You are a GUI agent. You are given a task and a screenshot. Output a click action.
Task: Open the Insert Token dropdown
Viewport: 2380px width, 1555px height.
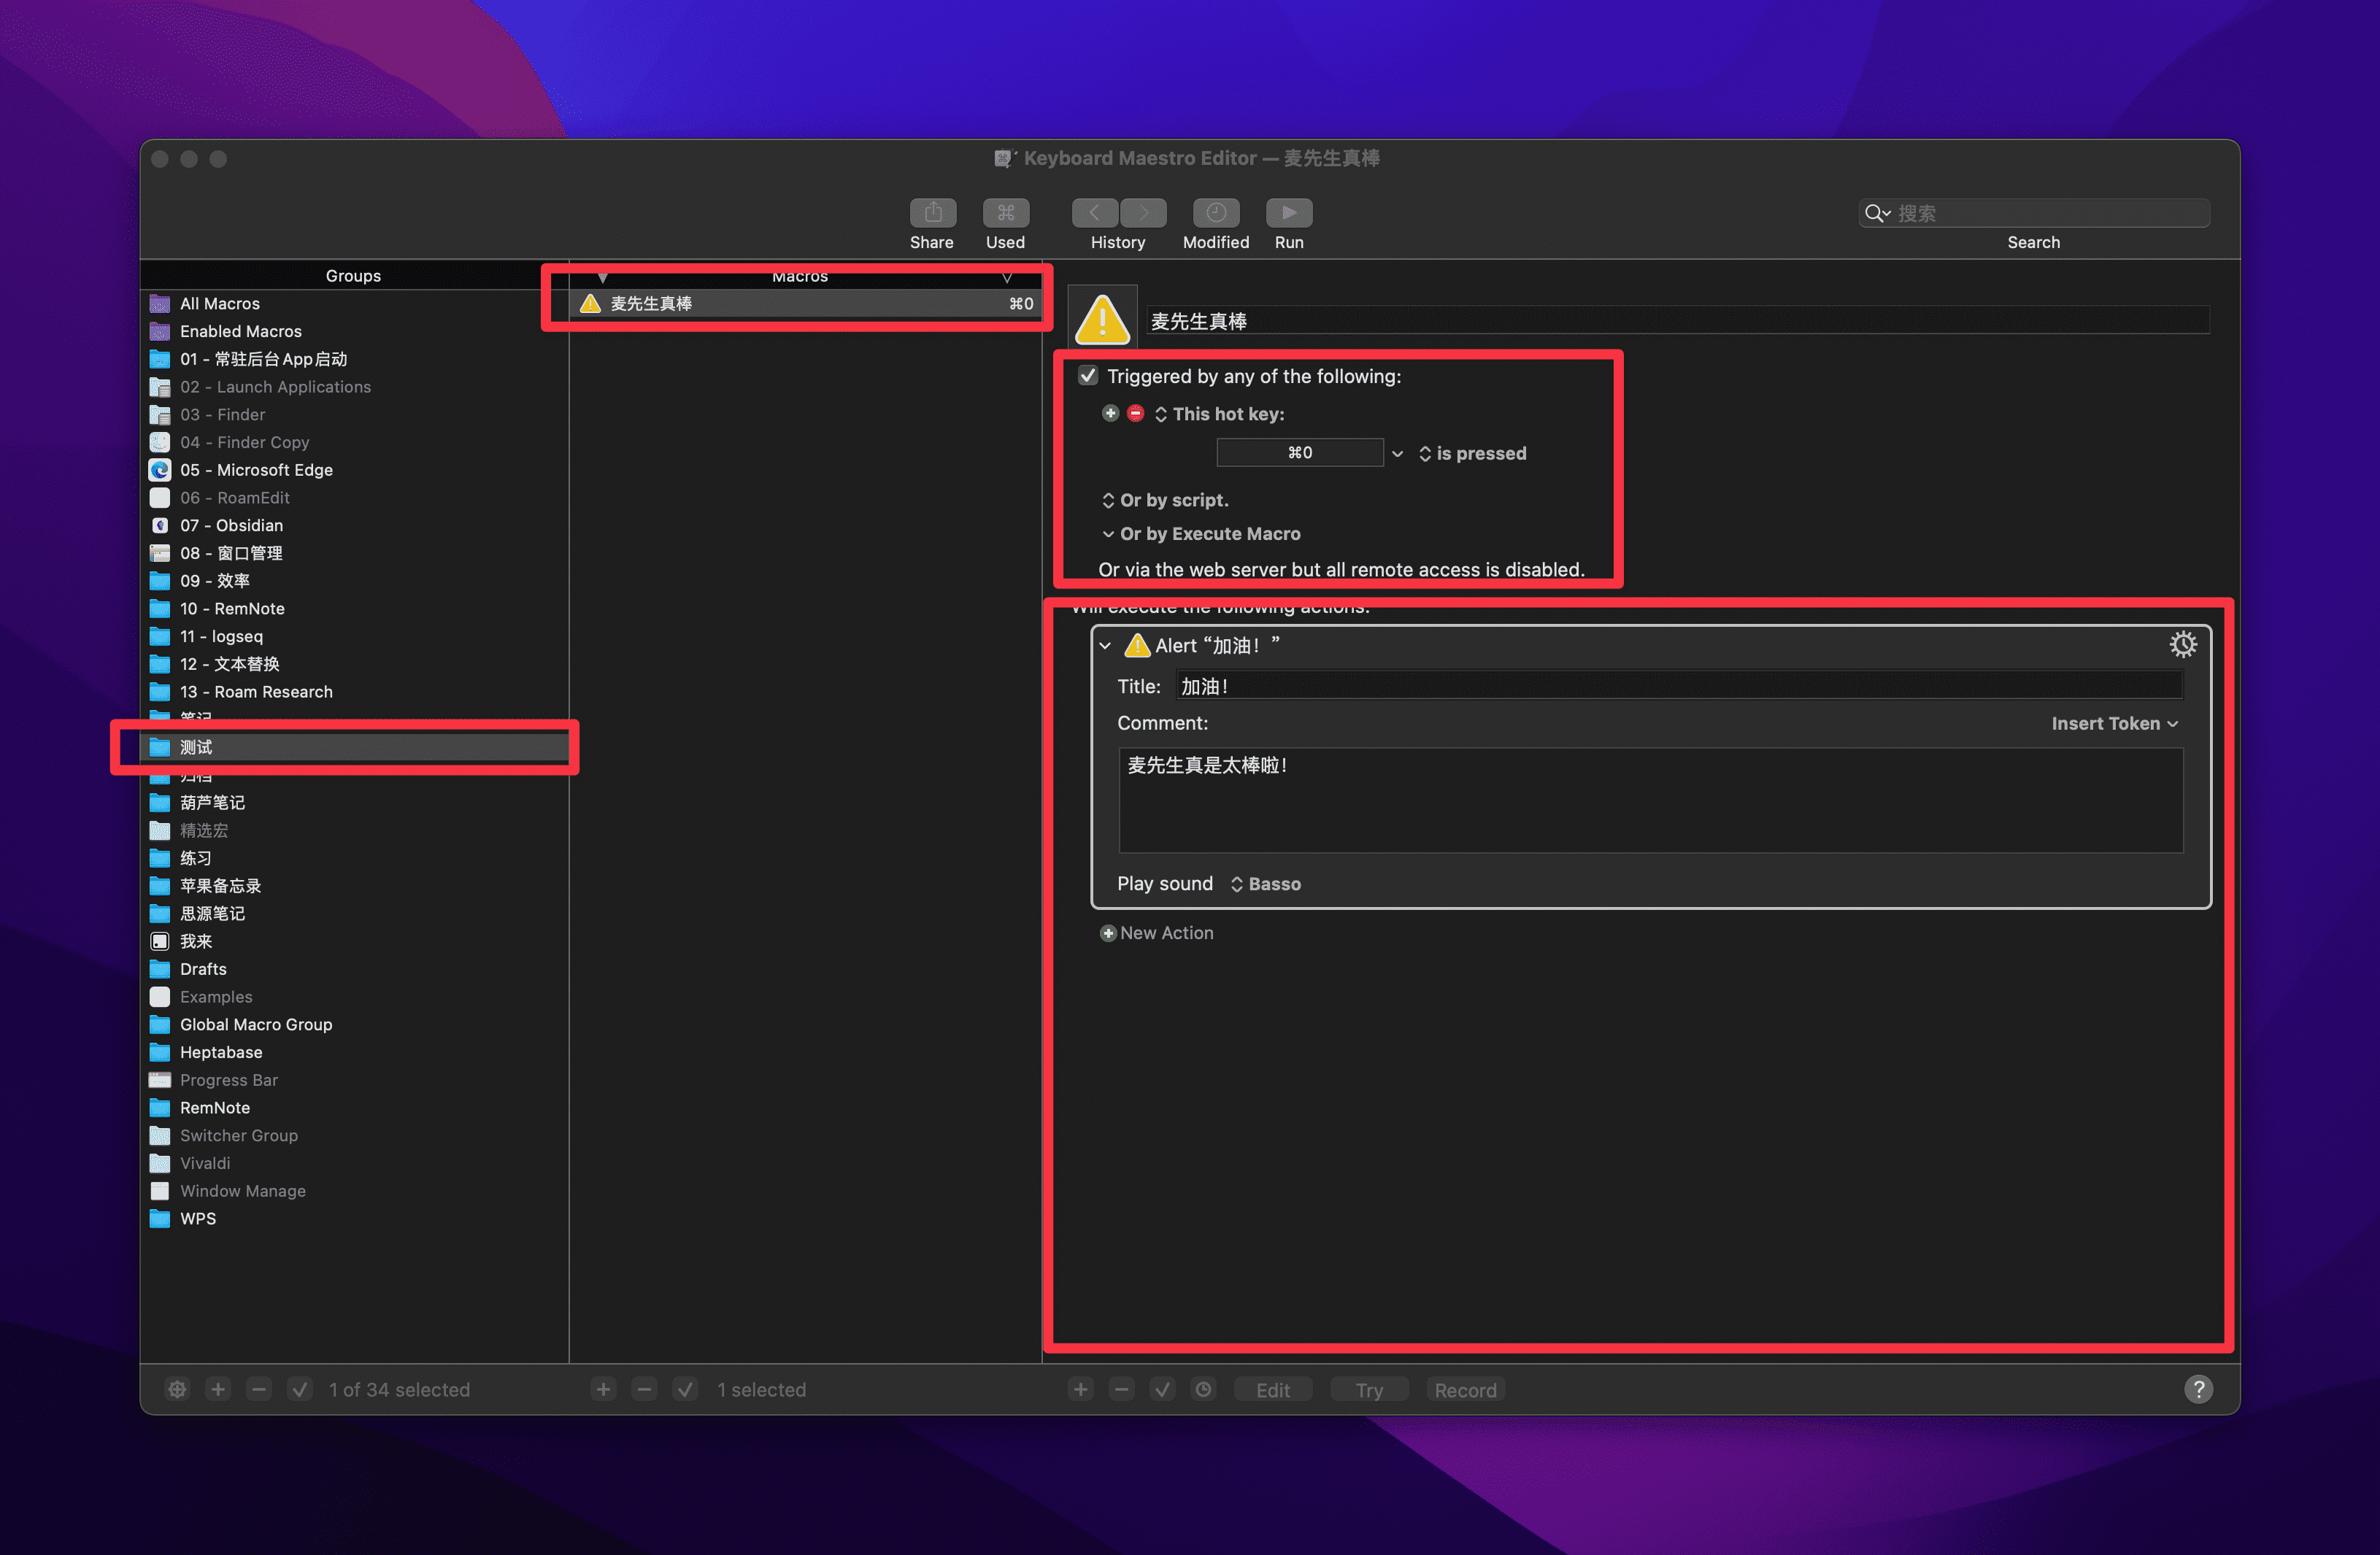[x=2114, y=723]
